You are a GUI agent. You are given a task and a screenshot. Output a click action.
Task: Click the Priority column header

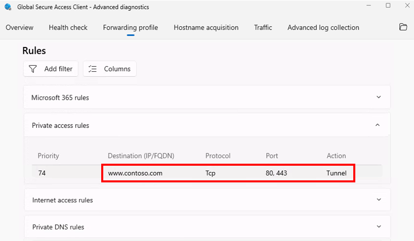click(x=49, y=156)
